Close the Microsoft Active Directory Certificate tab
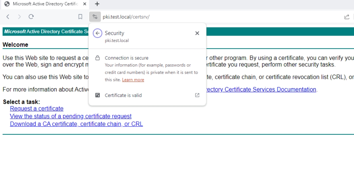The width and height of the screenshot is (354, 175). (85, 4)
